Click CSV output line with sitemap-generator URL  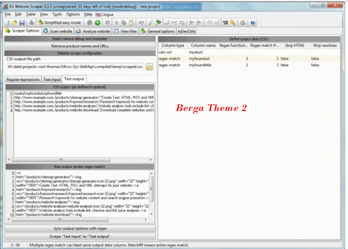coord(84,98)
